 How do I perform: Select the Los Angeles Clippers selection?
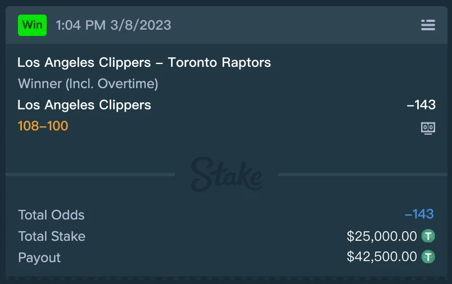click(84, 105)
